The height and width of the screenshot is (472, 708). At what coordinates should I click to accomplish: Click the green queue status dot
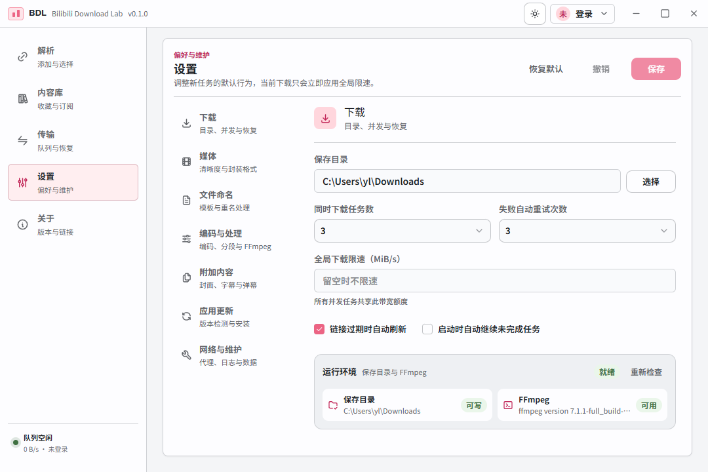15,442
